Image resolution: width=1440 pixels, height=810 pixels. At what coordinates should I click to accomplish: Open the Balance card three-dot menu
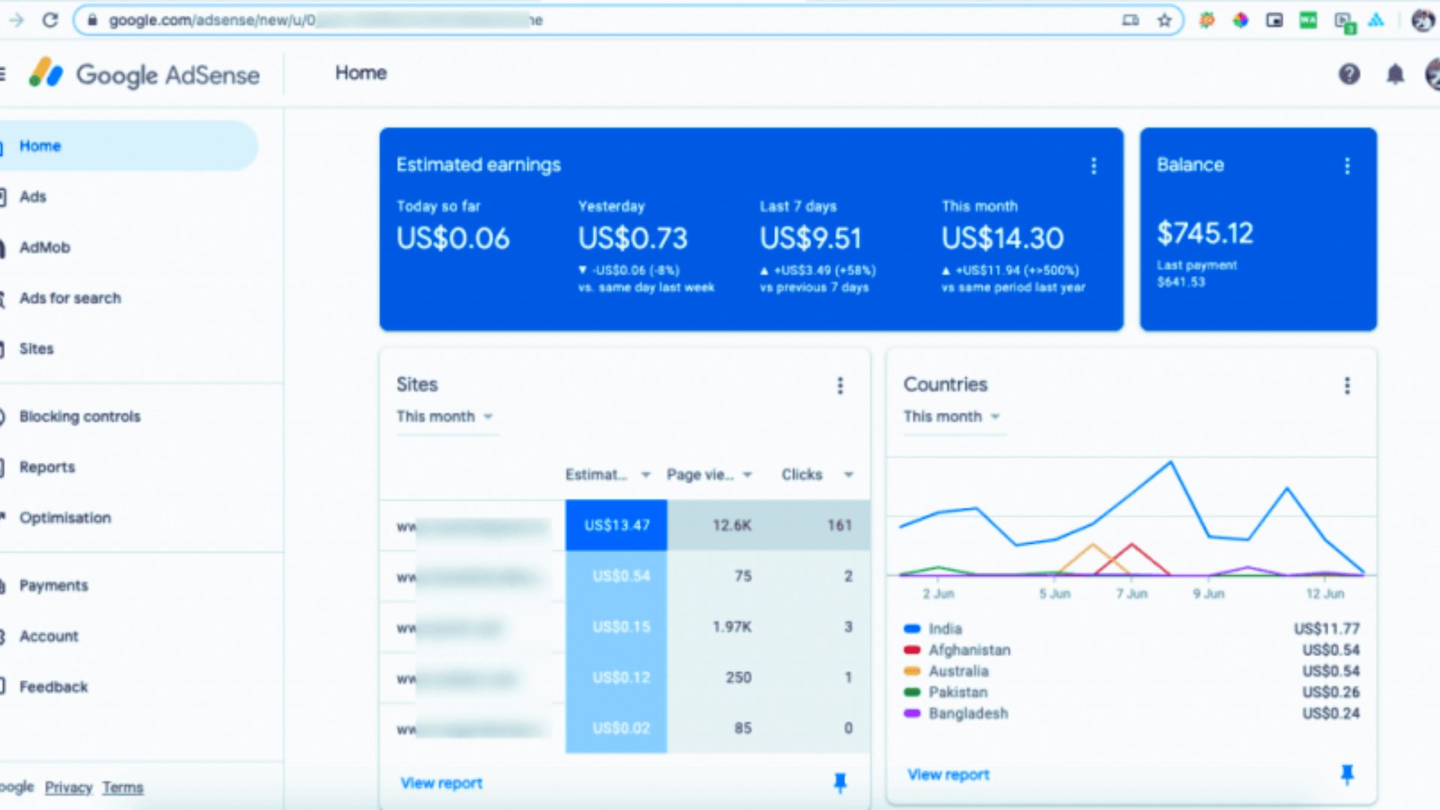[1347, 166]
